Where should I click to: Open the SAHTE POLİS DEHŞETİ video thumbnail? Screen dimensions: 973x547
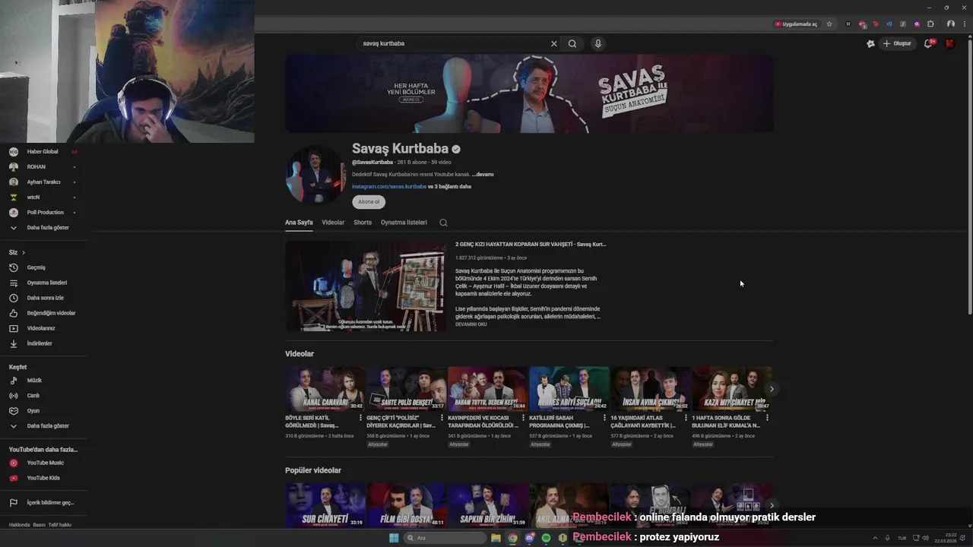pos(407,389)
